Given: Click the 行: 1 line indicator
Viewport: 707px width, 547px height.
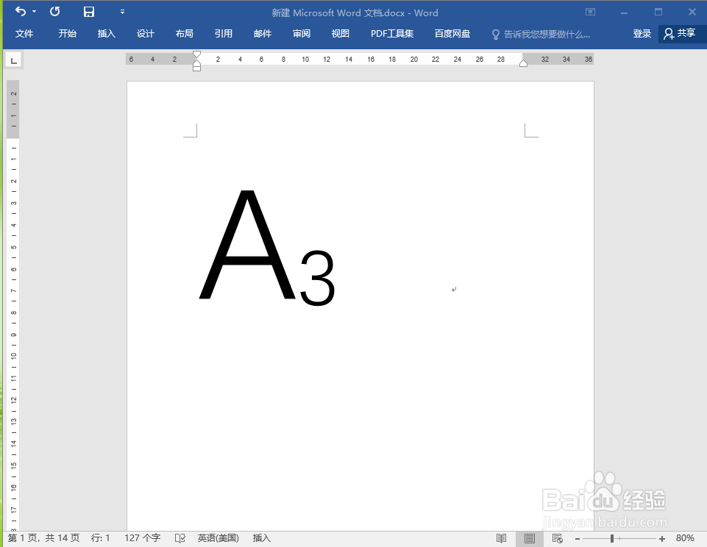Looking at the screenshot, I should coord(100,538).
